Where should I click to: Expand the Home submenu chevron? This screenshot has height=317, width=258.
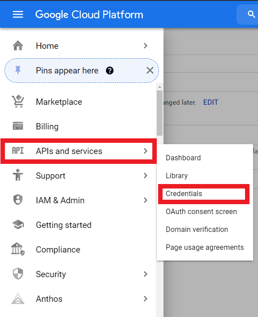point(146,46)
